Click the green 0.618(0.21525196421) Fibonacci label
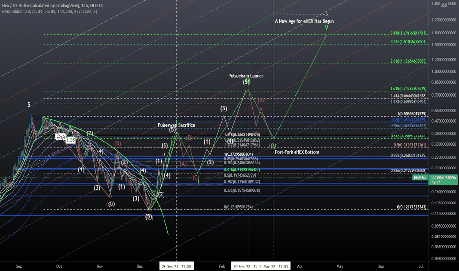Image resolution: width=459 pixels, height=271 pixels. click(x=242, y=169)
